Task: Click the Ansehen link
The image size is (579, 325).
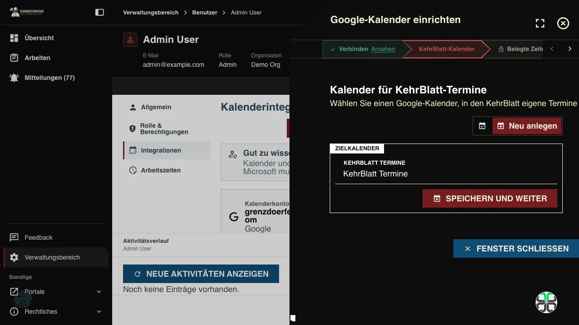Action: [383, 49]
